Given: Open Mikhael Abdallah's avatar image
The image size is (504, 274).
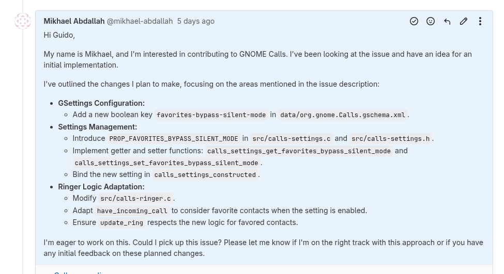Looking at the screenshot, I should coord(23,21).
